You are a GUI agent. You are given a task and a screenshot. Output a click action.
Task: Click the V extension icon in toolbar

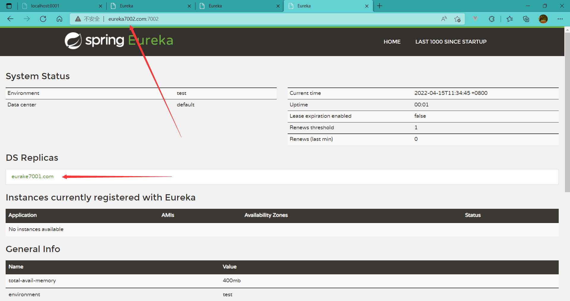[x=475, y=19]
